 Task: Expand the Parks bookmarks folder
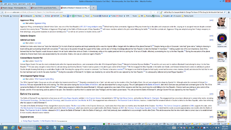63,16
